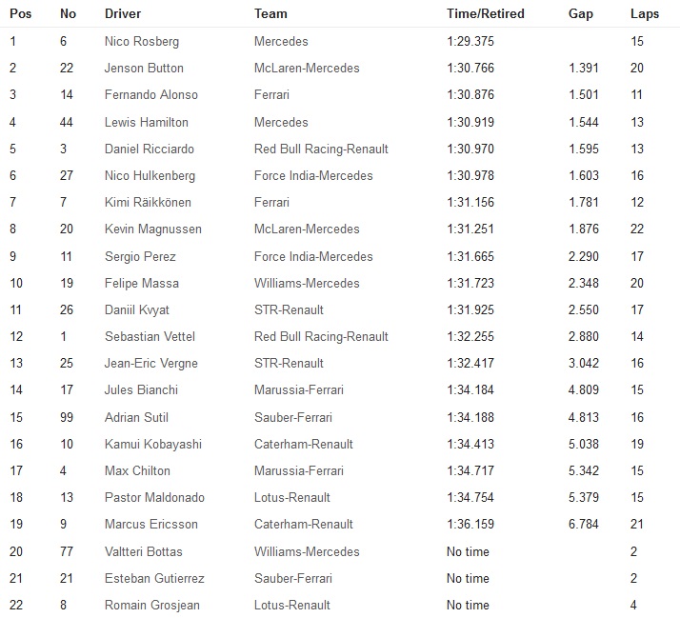Select the 6.784 gap value
680x618 pixels.
[x=584, y=525]
